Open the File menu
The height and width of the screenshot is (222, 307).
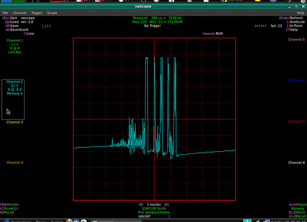pyautogui.click(x=5, y=13)
